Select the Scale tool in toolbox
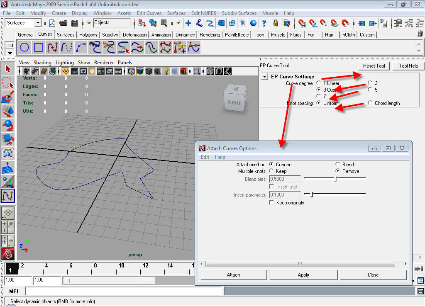 tap(8, 139)
